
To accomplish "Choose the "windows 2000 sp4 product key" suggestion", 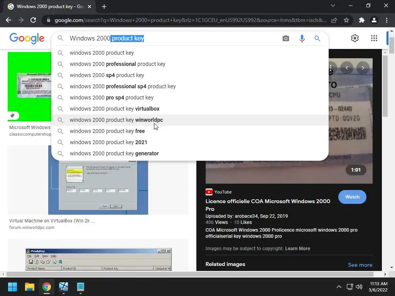I will [x=190, y=75].
